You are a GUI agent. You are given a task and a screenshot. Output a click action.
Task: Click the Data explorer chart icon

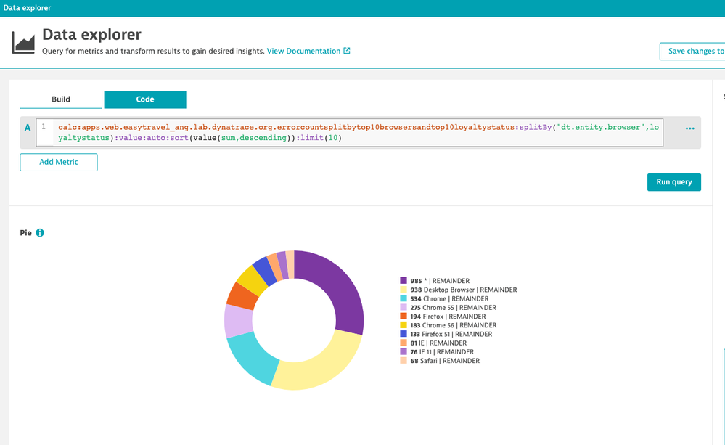(23, 42)
